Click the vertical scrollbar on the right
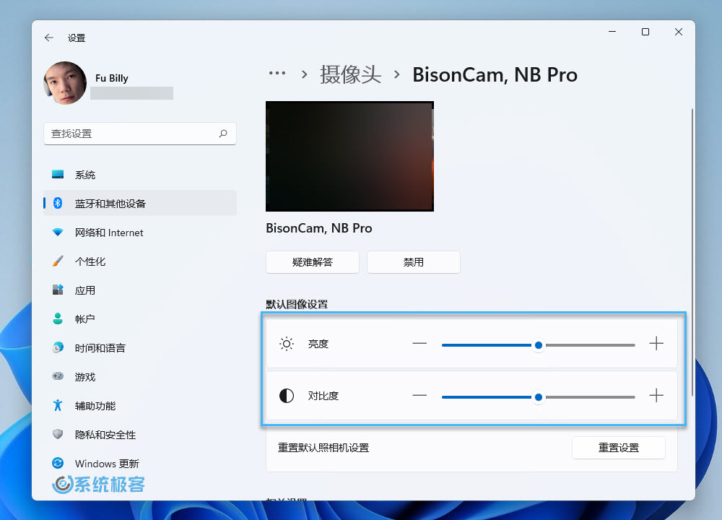Screen dimensions: 722x520 (x=692, y=252)
